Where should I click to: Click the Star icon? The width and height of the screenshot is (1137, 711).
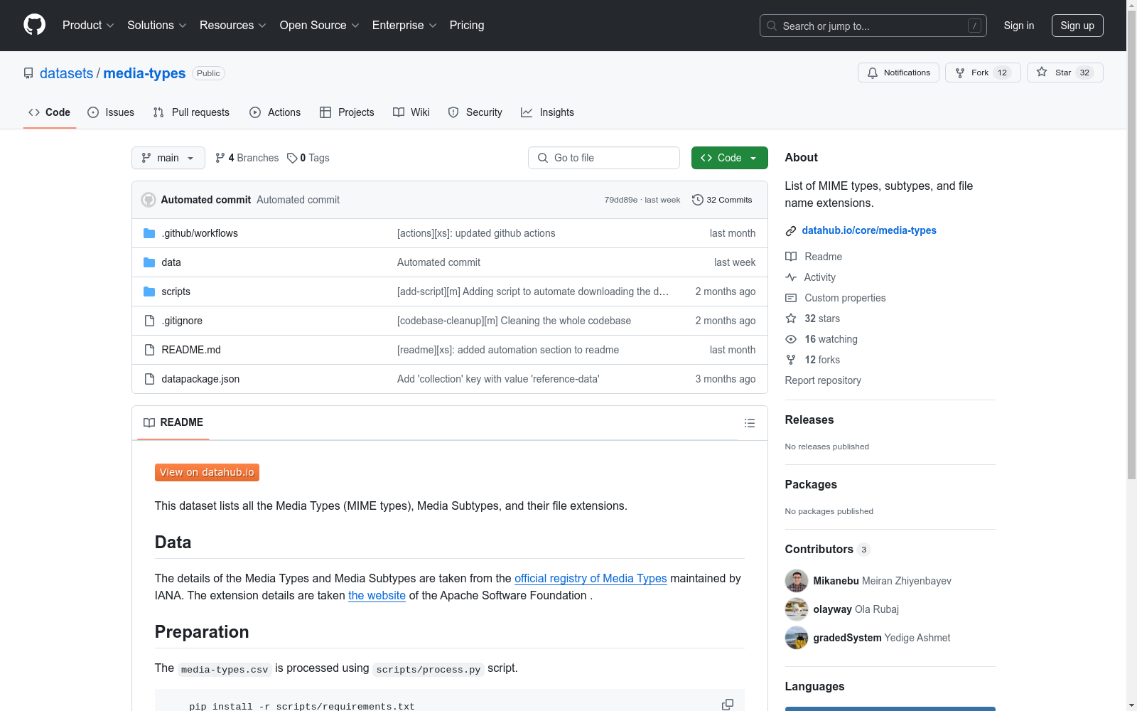tap(1042, 72)
